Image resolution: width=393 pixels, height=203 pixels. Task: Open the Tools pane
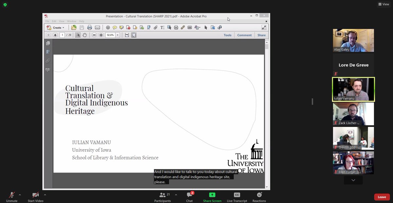pos(227,35)
